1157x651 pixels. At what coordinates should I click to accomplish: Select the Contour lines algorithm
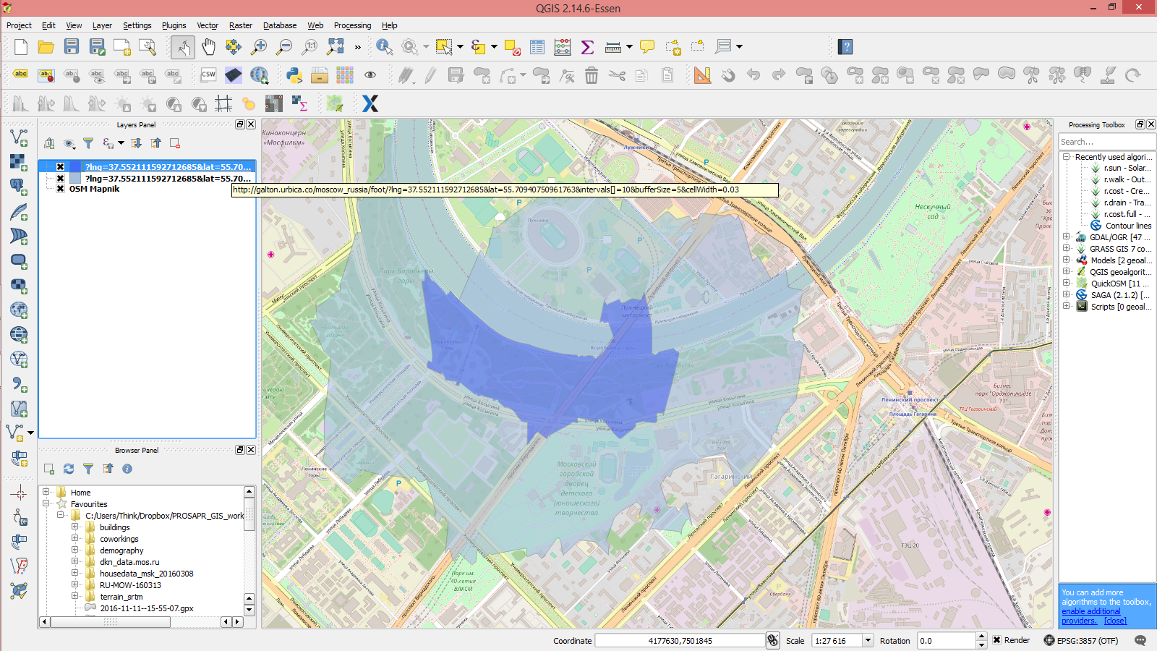pyautogui.click(x=1128, y=226)
